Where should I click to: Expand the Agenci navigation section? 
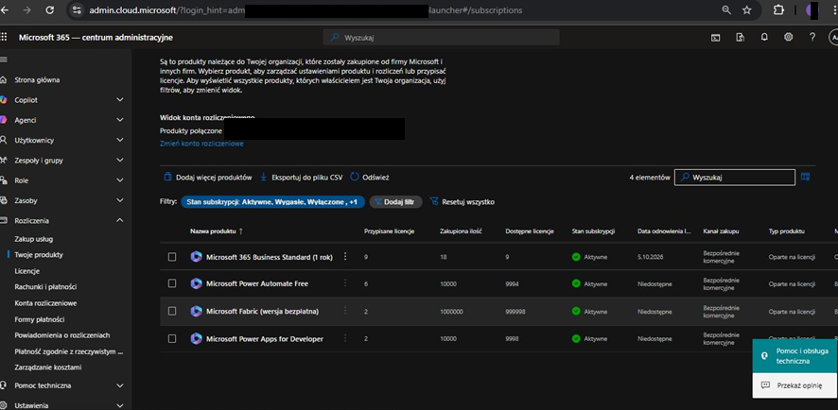[x=120, y=120]
